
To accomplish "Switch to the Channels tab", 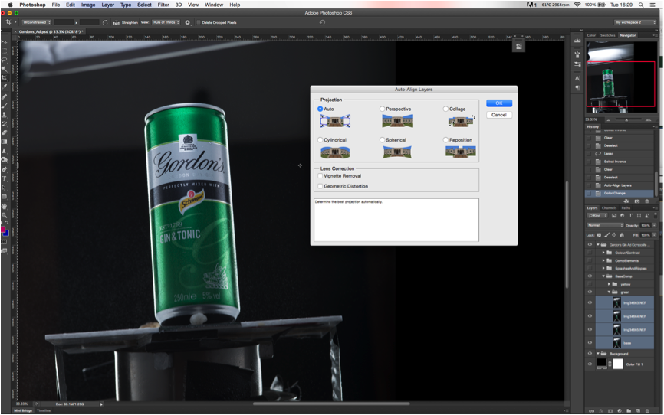I will tap(609, 208).
